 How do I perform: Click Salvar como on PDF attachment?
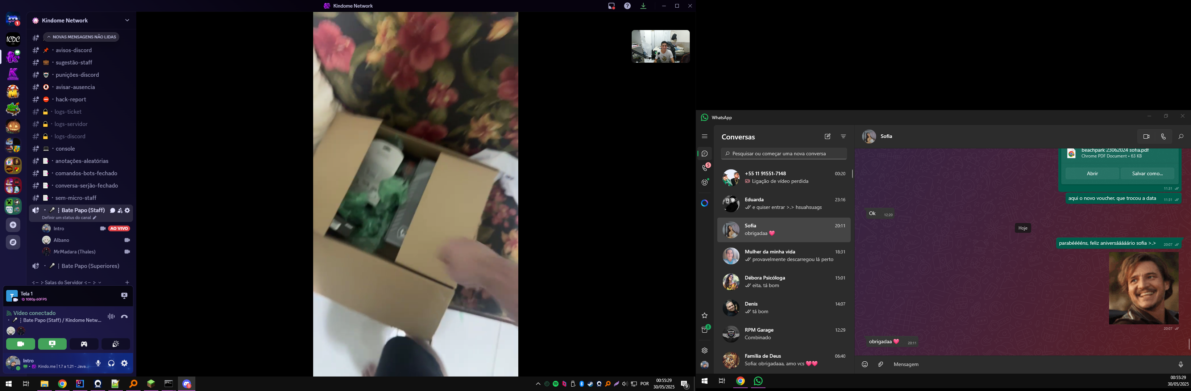click(x=1148, y=173)
